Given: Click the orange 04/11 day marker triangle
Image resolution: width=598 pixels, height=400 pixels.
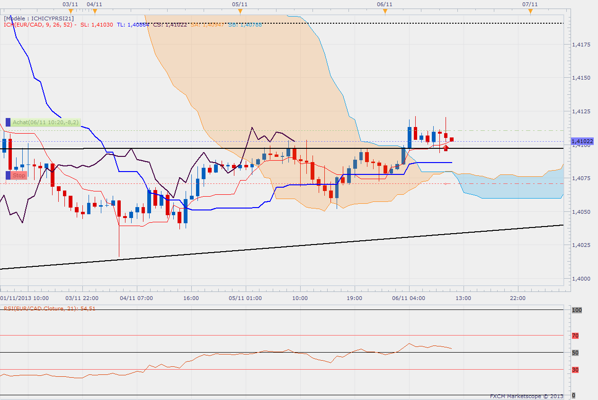Looking at the screenshot, I should pos(95,11).
